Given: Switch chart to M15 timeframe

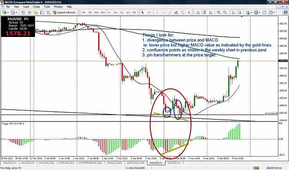Looking at the screenshot, I should point(96,12).
